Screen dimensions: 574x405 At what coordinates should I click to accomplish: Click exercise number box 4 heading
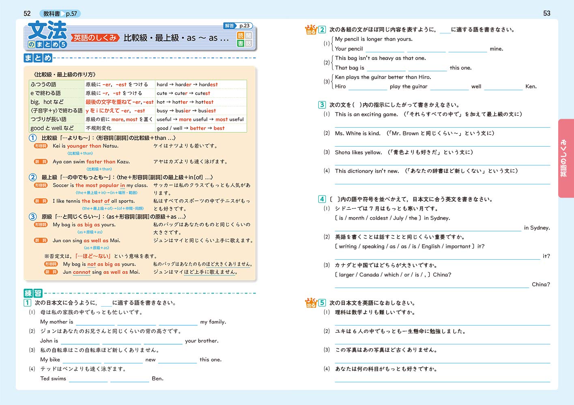(x=322, y=198)
